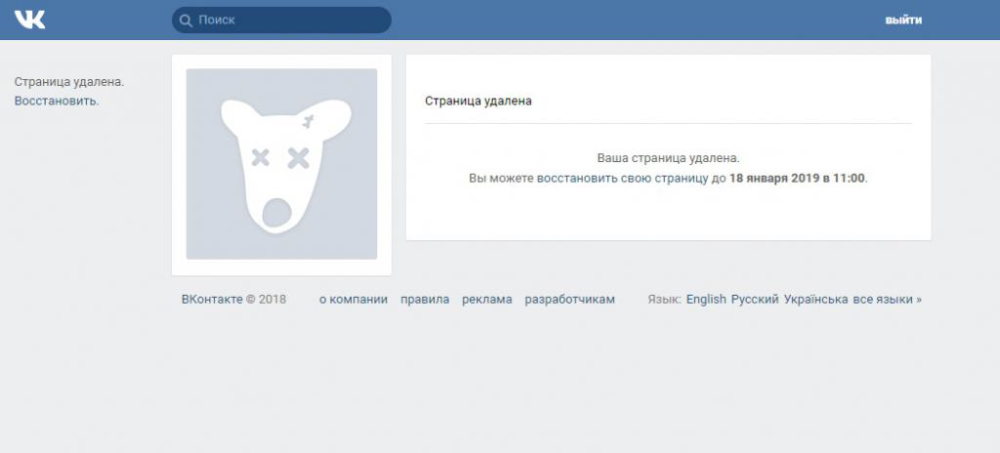Select sidebar text Страница удалена.
Image resolution: width=1000 pixels, height=453 pixels.
point(69,82)
